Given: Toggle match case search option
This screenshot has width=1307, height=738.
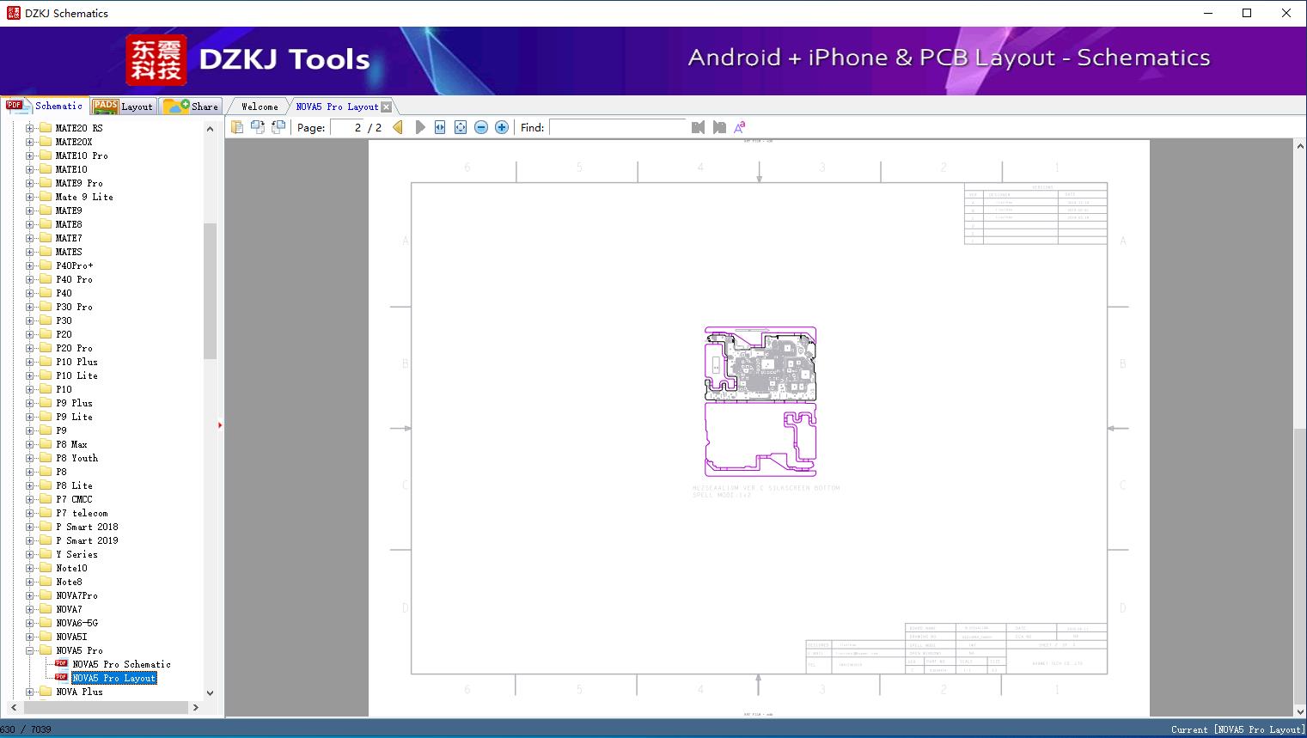Looking at the screenshot, I should (739, 127).
